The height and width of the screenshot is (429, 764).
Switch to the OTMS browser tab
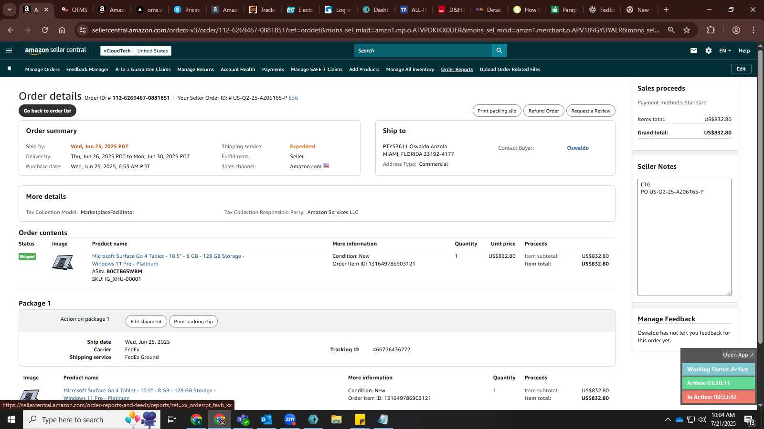[74, 10]
